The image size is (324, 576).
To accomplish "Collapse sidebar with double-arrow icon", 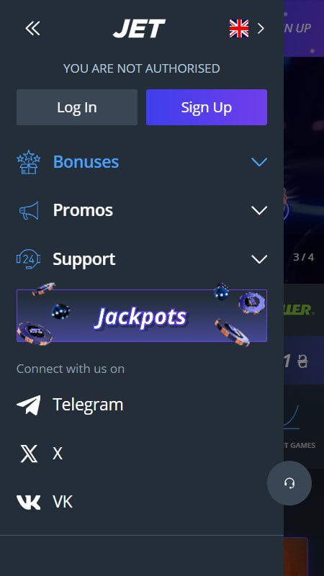I will pos(32,28).
